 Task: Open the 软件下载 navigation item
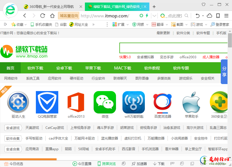coord(35,68)
